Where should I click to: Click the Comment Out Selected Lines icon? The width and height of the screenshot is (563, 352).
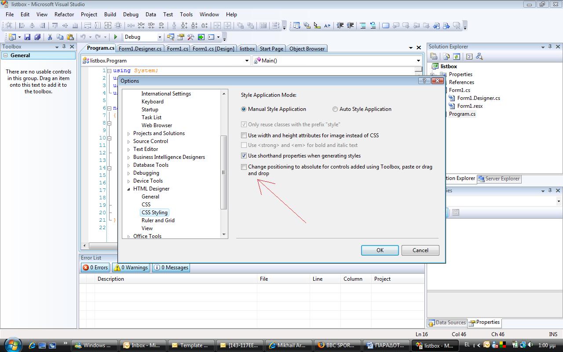click(x=363, y=26)
